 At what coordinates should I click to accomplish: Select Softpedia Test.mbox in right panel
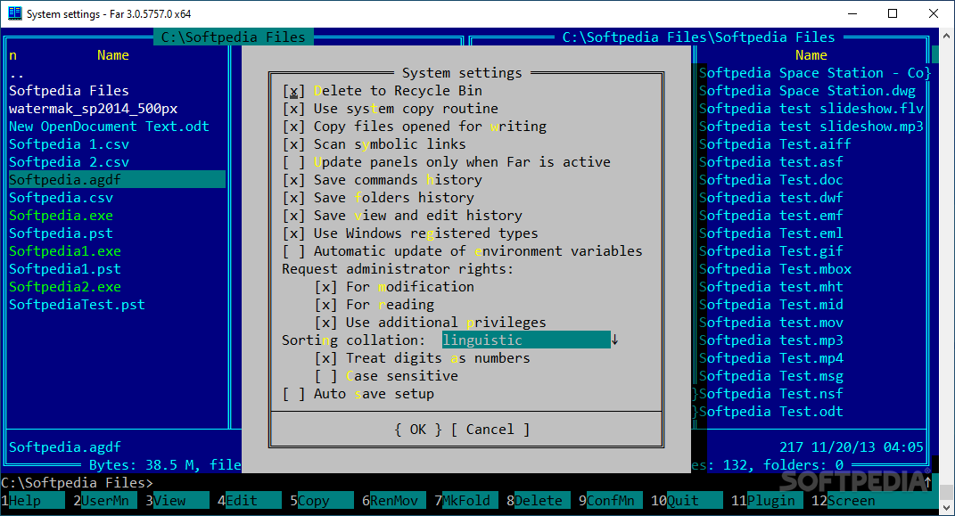coord(775,269)
